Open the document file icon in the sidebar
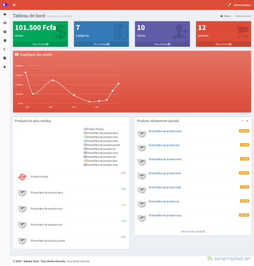 (5, 58)
